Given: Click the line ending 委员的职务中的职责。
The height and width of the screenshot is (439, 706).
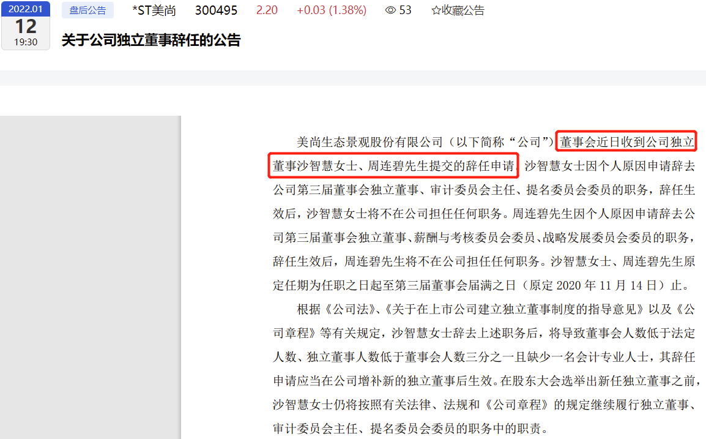Looking at the screenshot, I should tap(411, 429).
